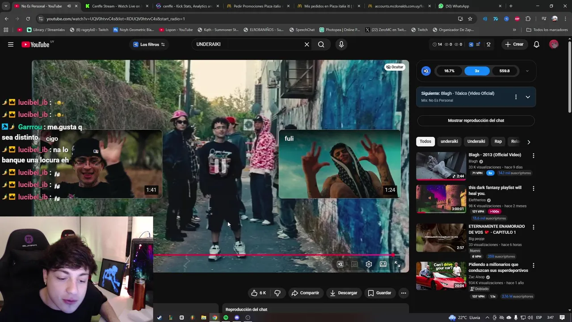Select the 16.7% vidIQ stat pill
This screenshot has height=322, width=572.
[x=449, y=71]
